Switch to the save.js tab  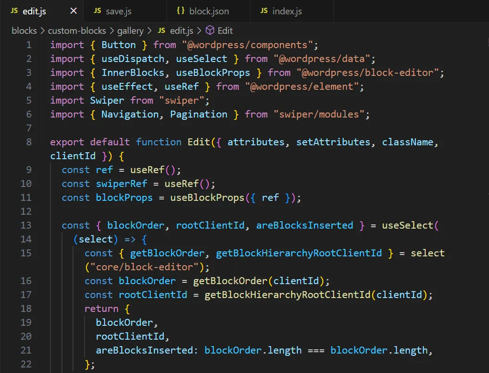point(118,11)
